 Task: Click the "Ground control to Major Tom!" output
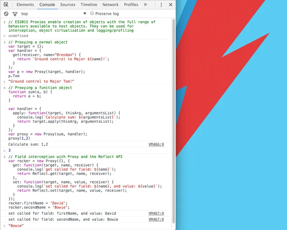click(41, 81)
